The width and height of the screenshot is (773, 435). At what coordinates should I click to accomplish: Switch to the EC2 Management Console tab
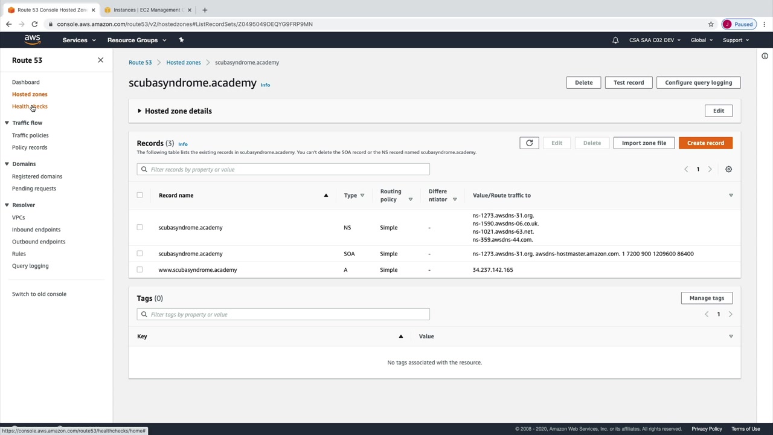[147, 10]
